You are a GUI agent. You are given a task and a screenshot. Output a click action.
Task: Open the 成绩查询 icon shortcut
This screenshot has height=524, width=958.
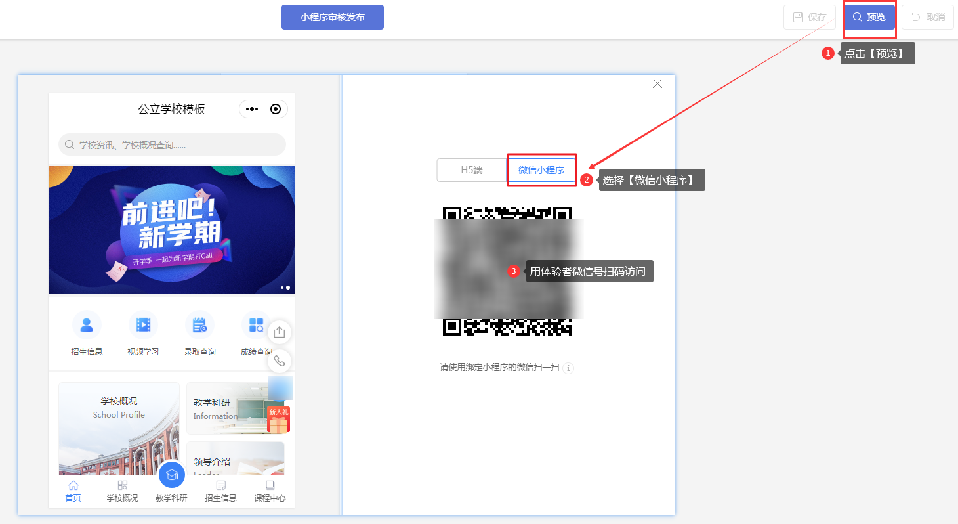(255, 333)
